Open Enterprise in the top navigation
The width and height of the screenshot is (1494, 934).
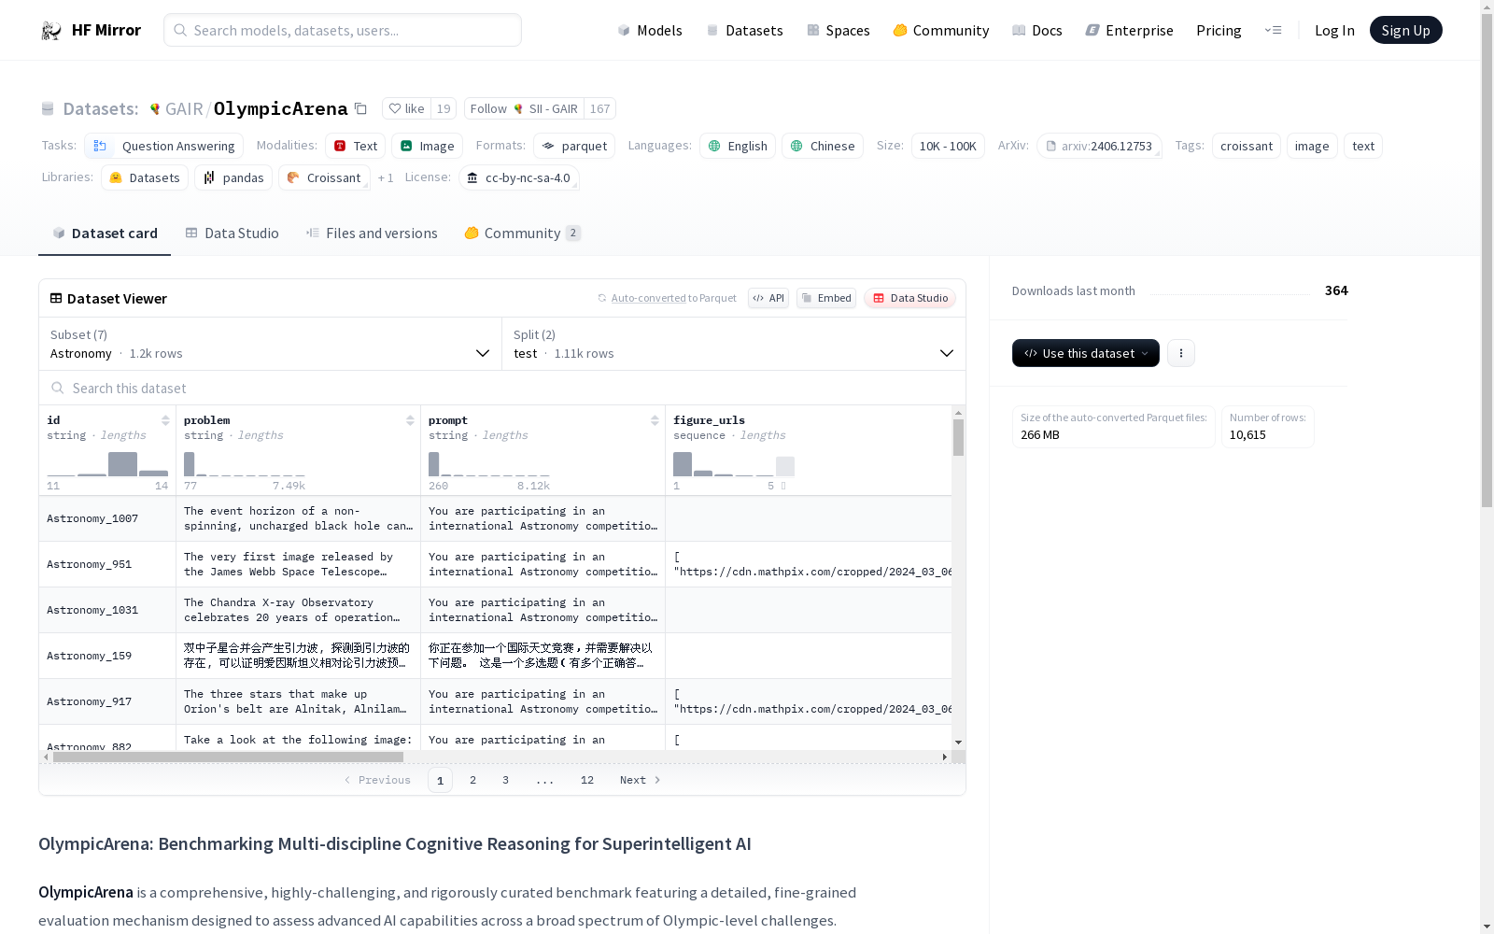[x=1130, y=31]
